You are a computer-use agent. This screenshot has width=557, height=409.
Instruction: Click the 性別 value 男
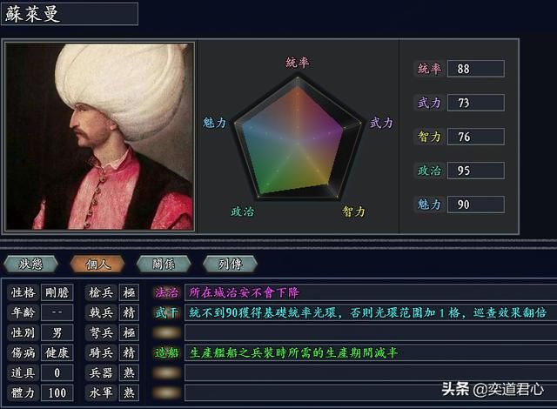pos(57,332)
